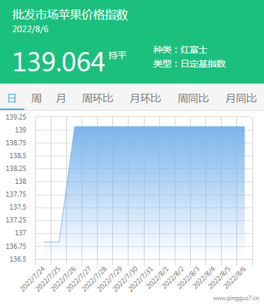Click the 类型:日定基指数 label
The width and height of the screenshot is (264, 304).
(189, 64)
